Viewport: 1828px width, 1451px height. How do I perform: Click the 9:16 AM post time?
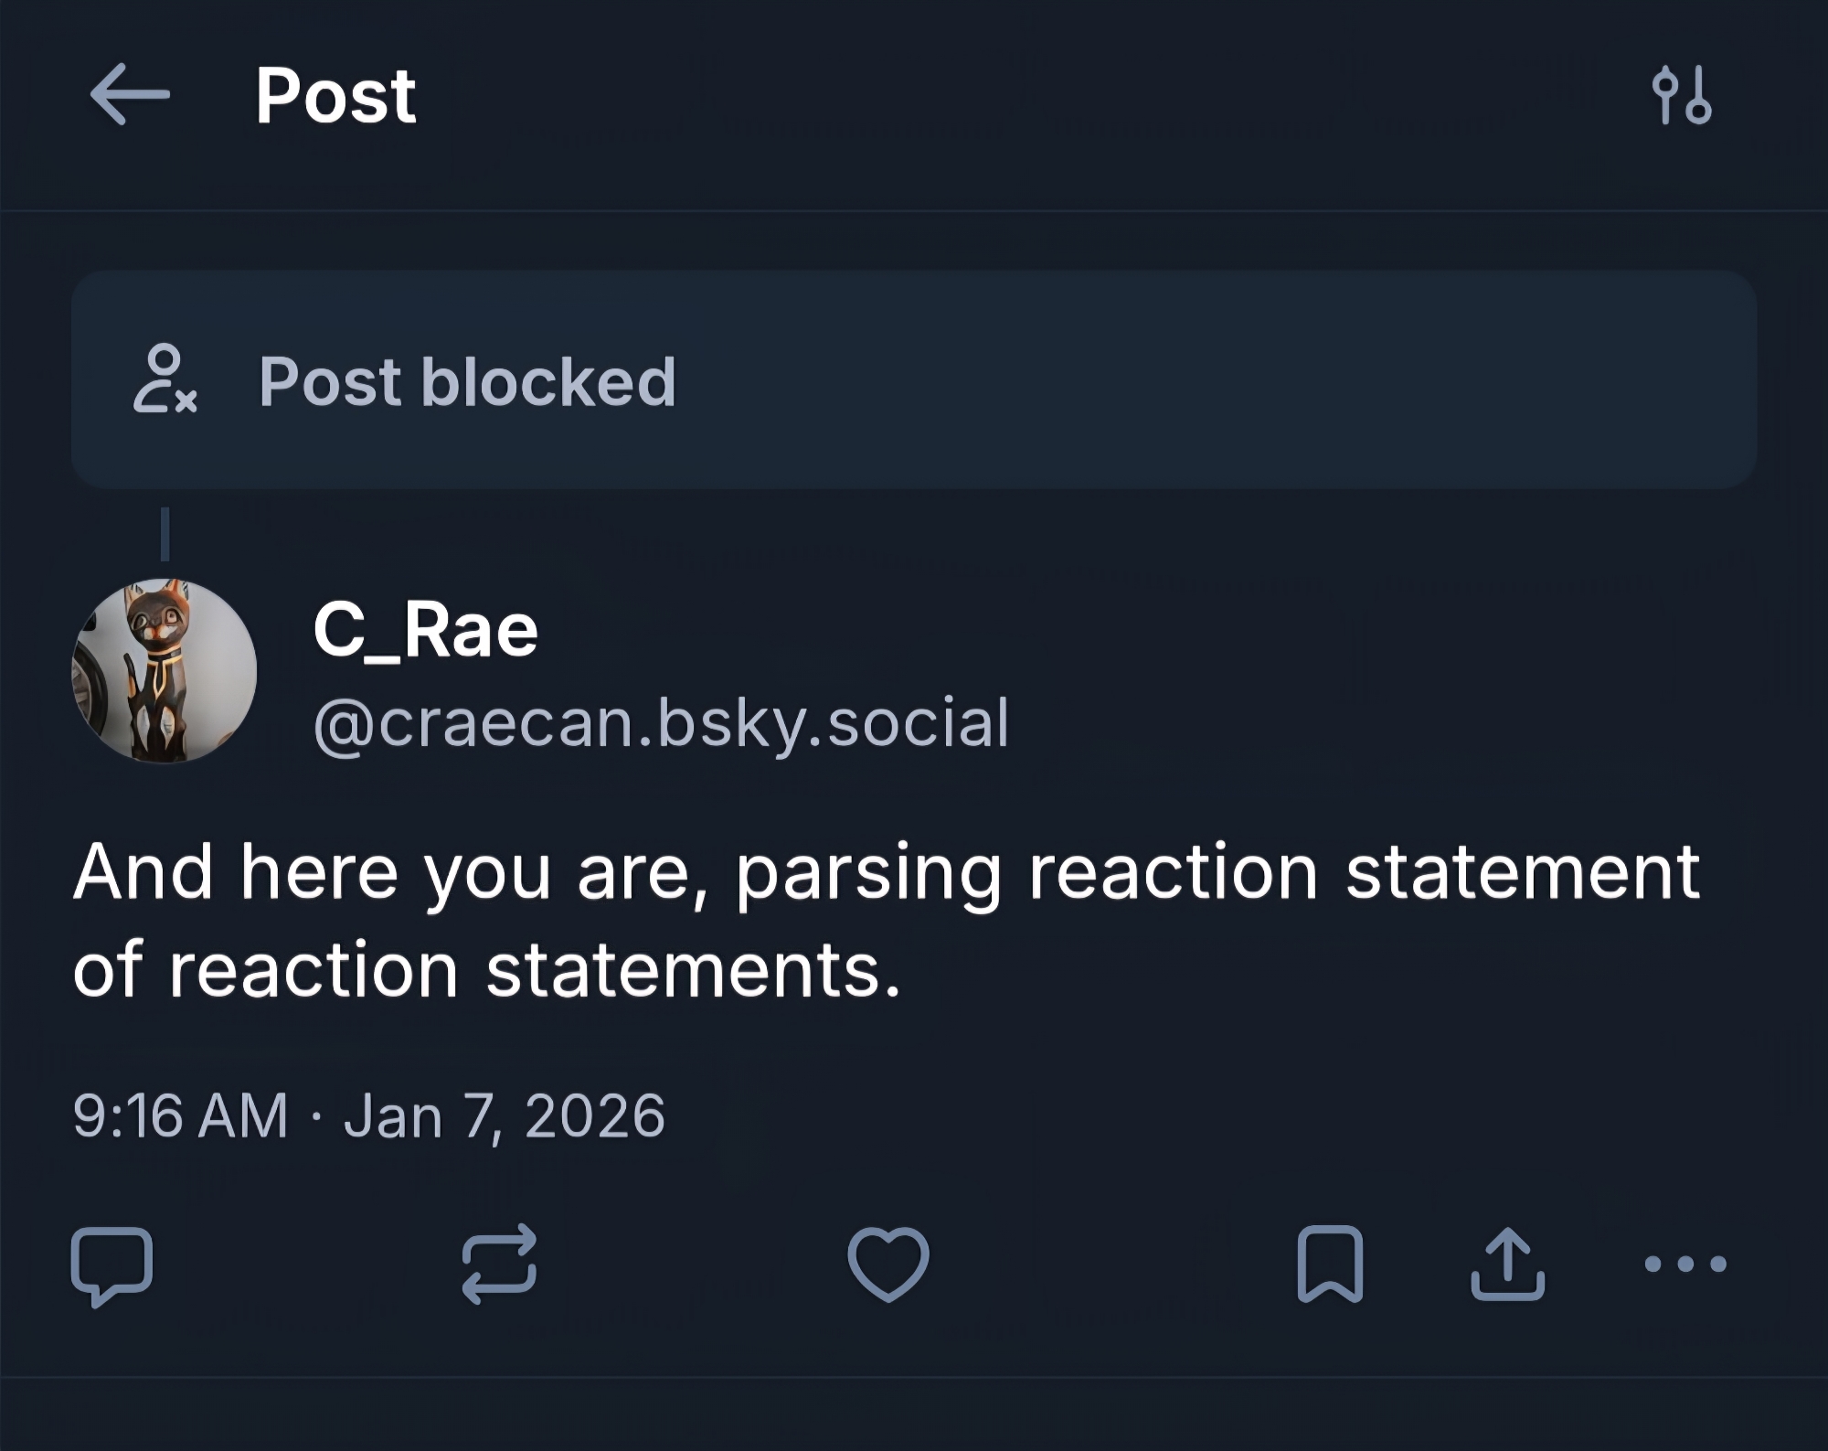(x=180, y=1116)
